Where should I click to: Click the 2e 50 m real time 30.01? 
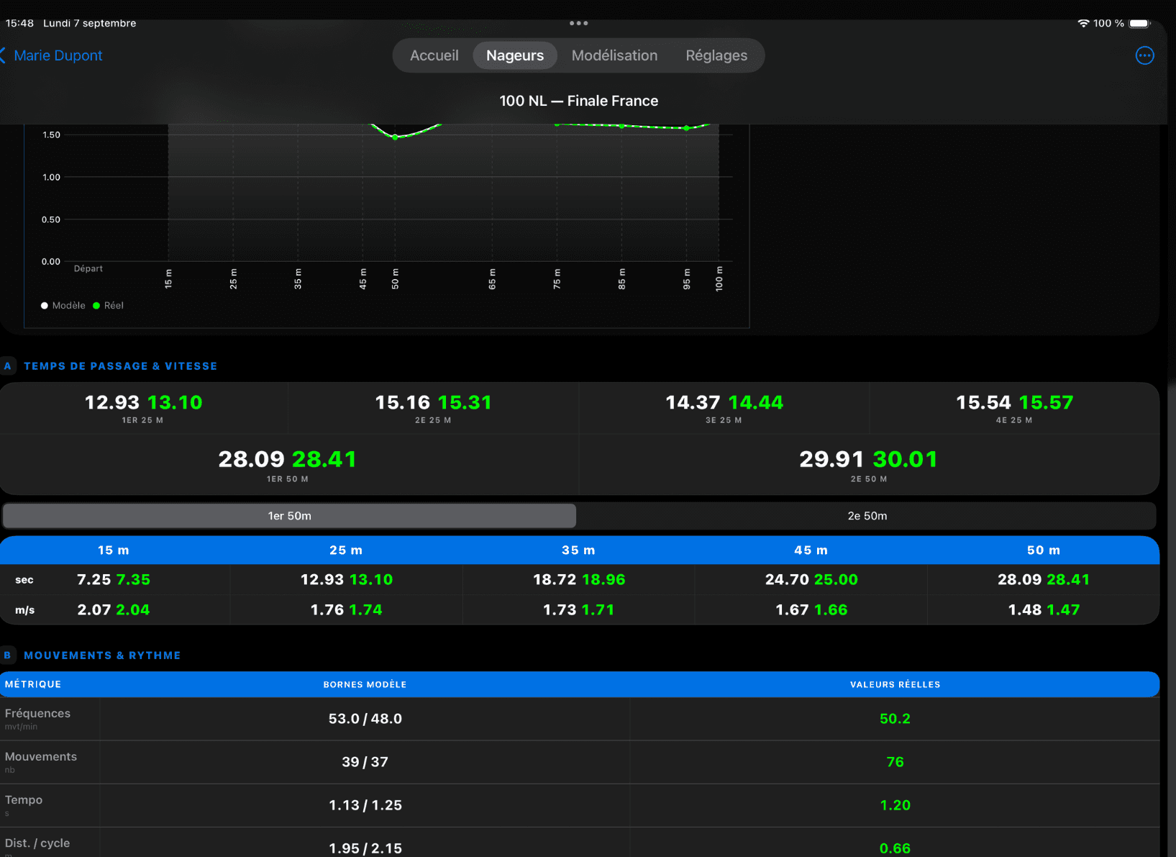tap(905, 459)
